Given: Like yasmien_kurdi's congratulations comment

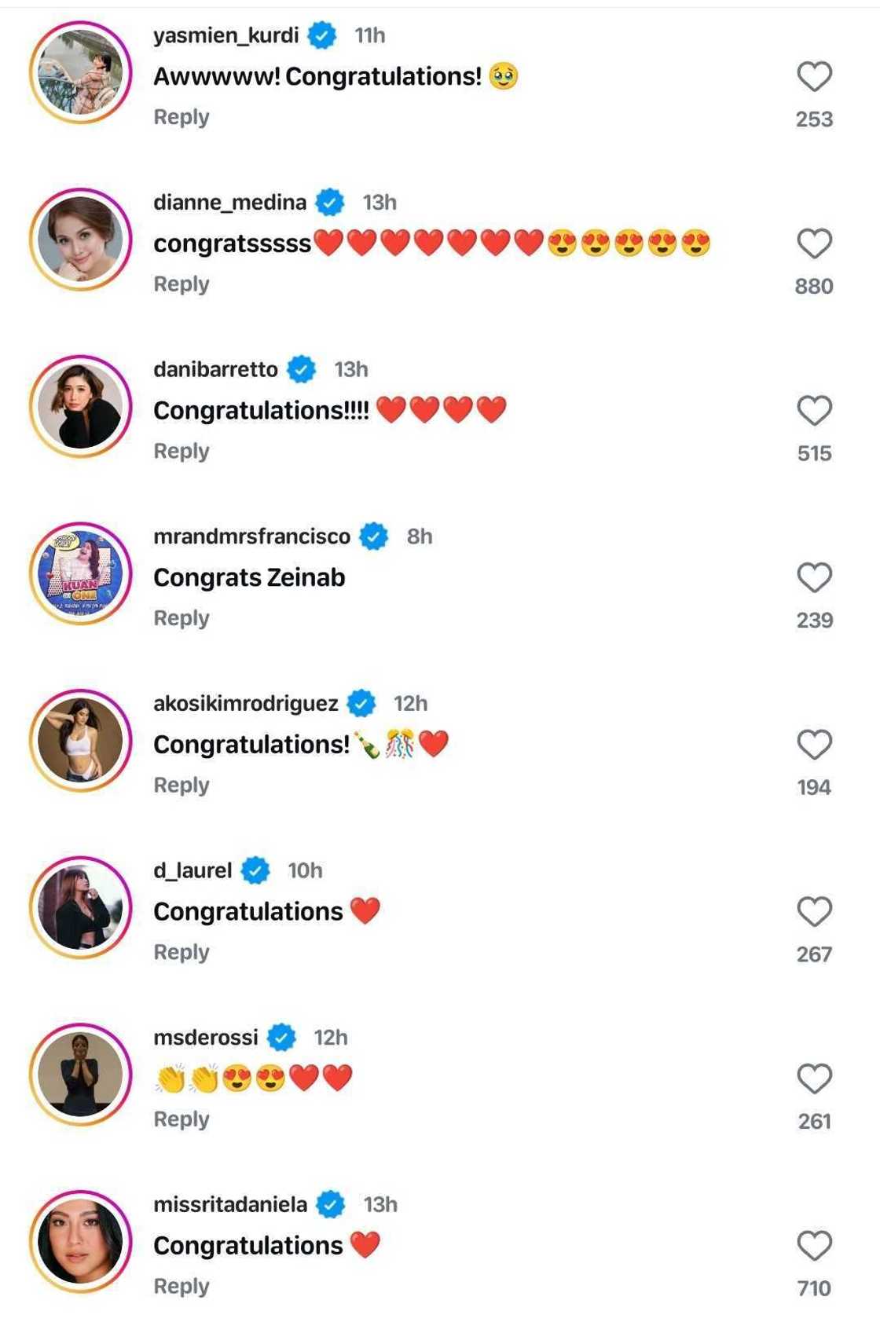Looking at the screenshot, I should (x=816, y=76).
